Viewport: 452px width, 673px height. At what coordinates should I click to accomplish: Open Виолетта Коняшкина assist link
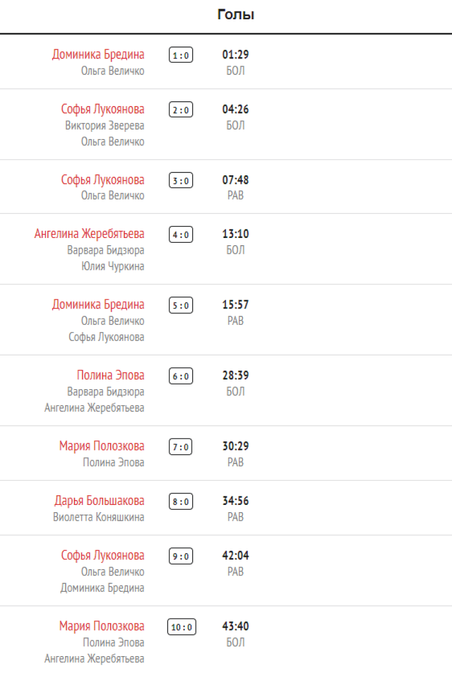coord(99,517)
